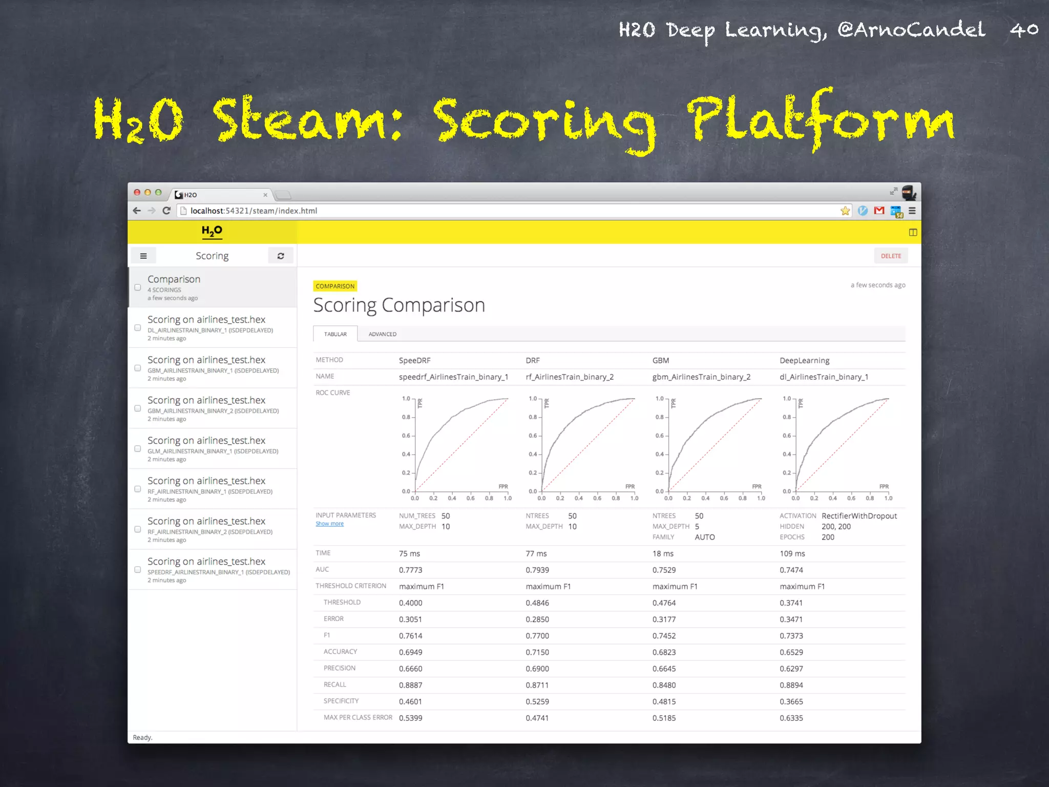This screenshot has height=787, width=1049.
Task: Check the GLM_AIRLINESTRAIN_BINARY_1 scoring checkbox
Action: pyautogui.click(x=137, y=448)
